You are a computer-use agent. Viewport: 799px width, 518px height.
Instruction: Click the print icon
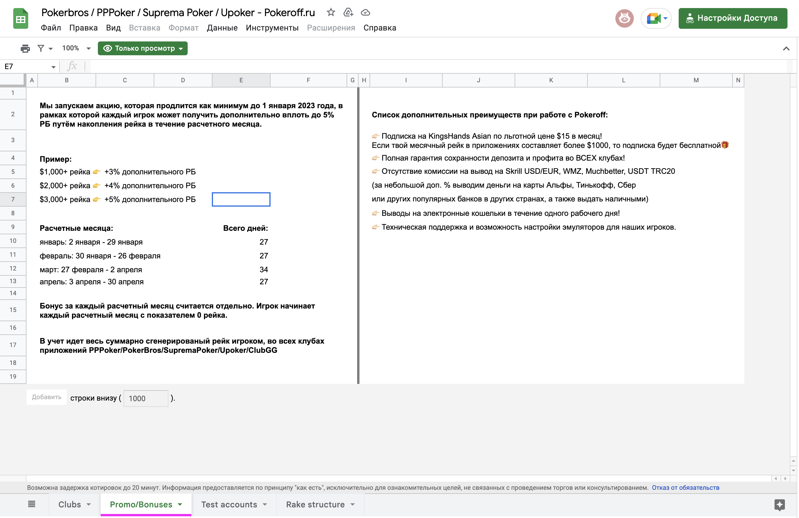(25, 48)
